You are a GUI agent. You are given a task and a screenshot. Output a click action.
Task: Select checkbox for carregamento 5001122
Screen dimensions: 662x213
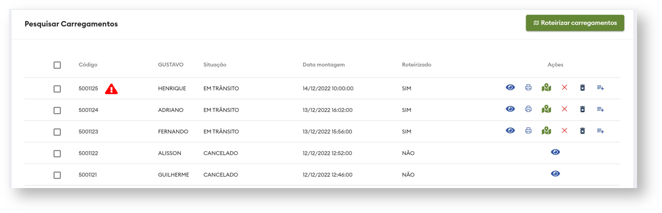click(x=57, y=154)
